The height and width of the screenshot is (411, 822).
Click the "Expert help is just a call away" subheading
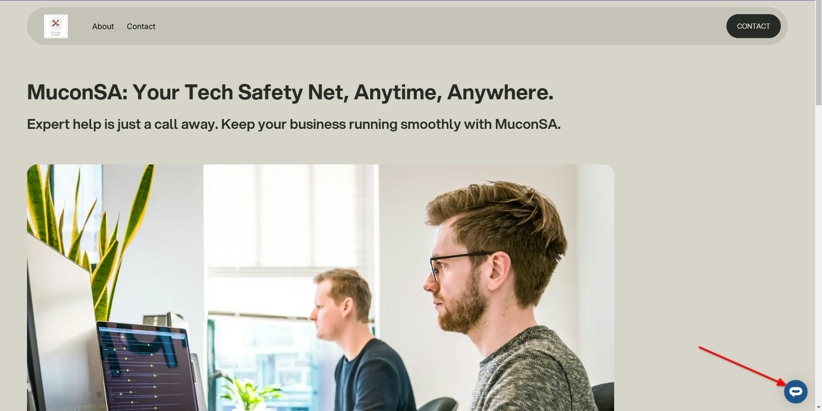[x=294, y=124]
